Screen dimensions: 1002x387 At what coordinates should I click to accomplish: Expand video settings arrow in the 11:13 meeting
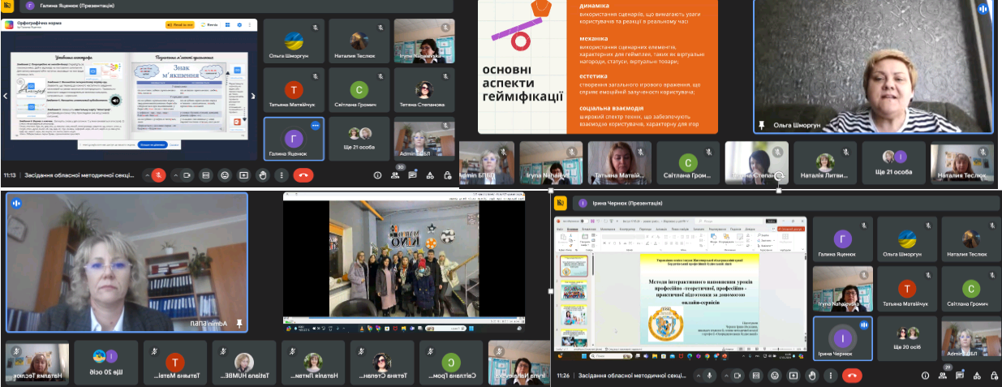coord(176,174)
